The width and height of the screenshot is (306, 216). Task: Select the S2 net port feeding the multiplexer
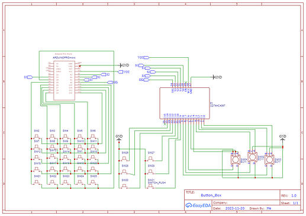click(x=152, y=72)
